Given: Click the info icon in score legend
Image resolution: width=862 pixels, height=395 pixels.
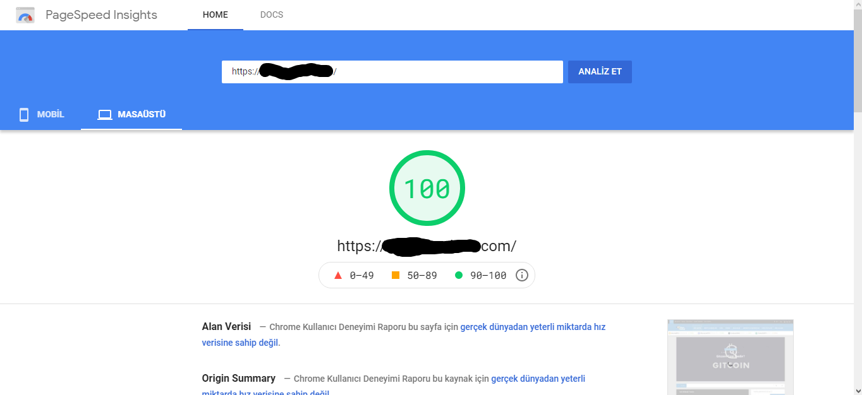Looking at the screenshot, I should click(x=522, y=275).
